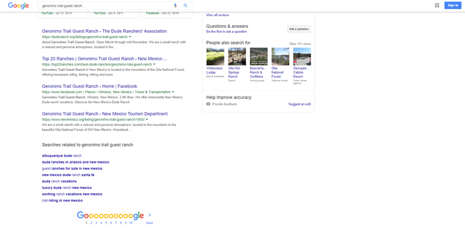Screen dimensions: 465x231
Task: Click Wilderness Lodge text link
Action: (x=214, y=70)
